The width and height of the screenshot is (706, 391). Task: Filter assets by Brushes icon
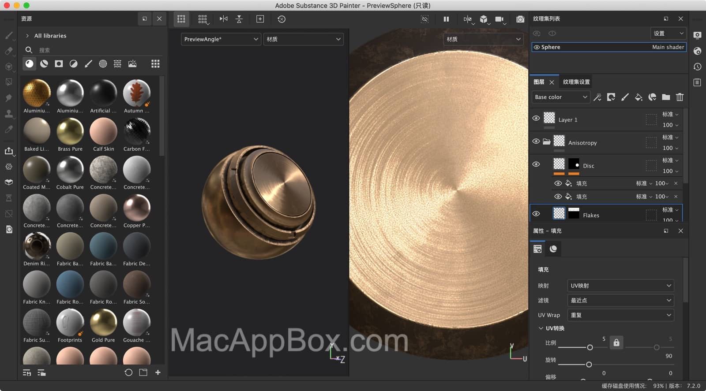tap(88, 63)
